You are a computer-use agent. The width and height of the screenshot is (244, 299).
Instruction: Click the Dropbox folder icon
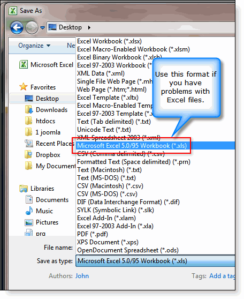(x=28, y=155)
